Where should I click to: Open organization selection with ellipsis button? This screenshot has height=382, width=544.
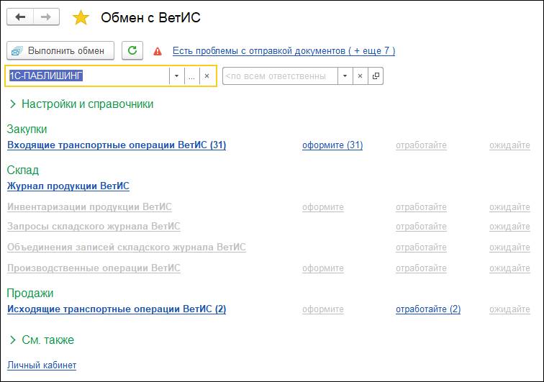pos(191,76)
